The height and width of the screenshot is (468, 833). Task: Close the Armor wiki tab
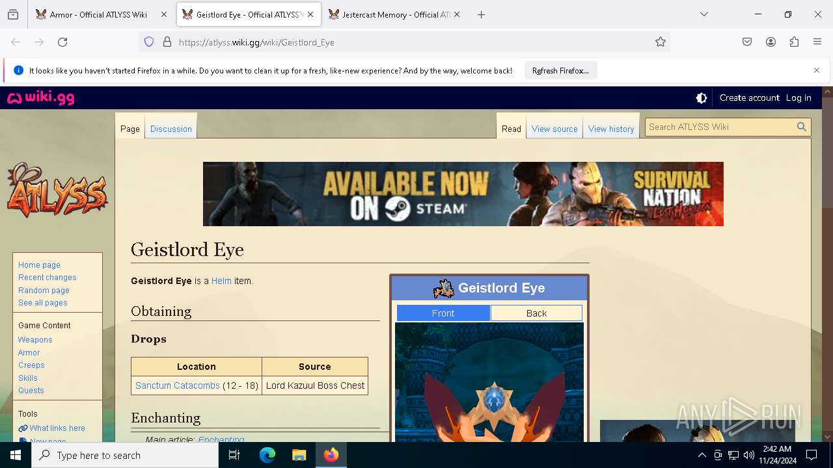click(x=164, y=14)
